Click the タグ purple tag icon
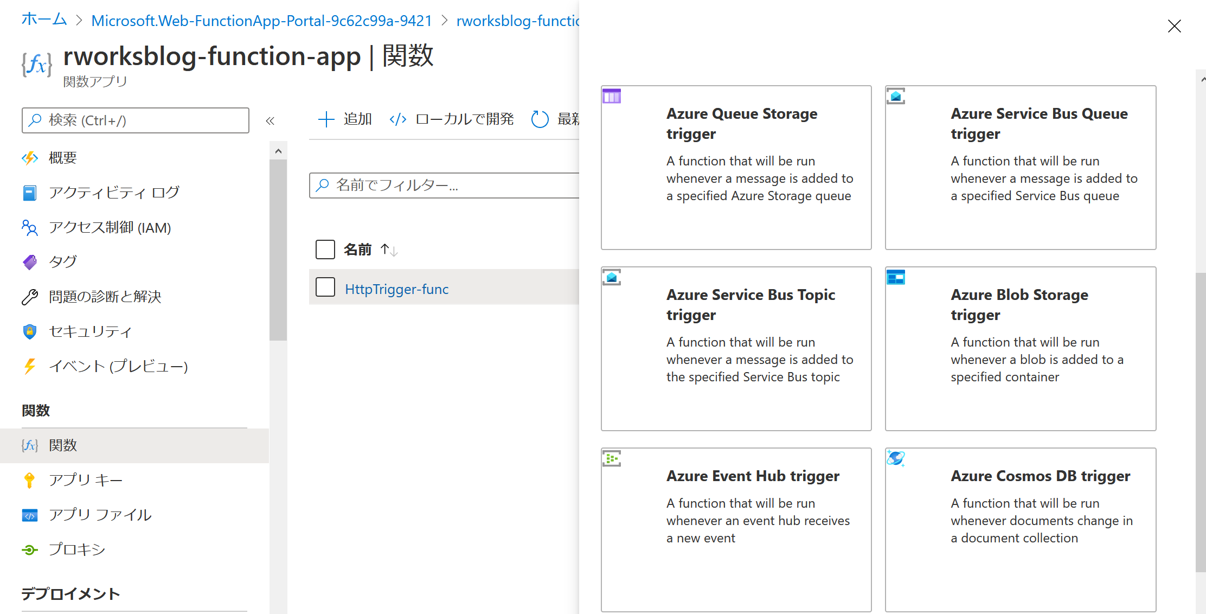 [30, 262]
